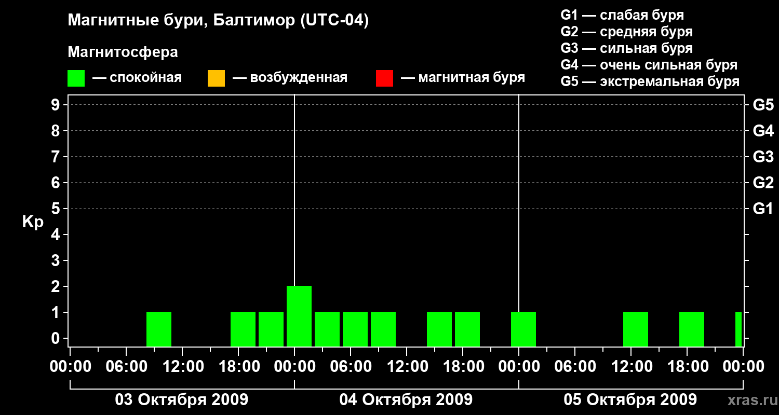Click the Kp value 0 axis label
The height and width of the screenshot is (415, 779).
click(x=56, y=338)
